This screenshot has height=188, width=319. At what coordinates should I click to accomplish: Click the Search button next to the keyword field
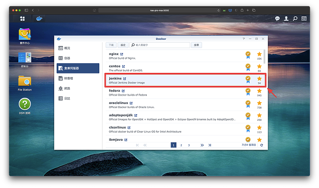click(196, 45)
